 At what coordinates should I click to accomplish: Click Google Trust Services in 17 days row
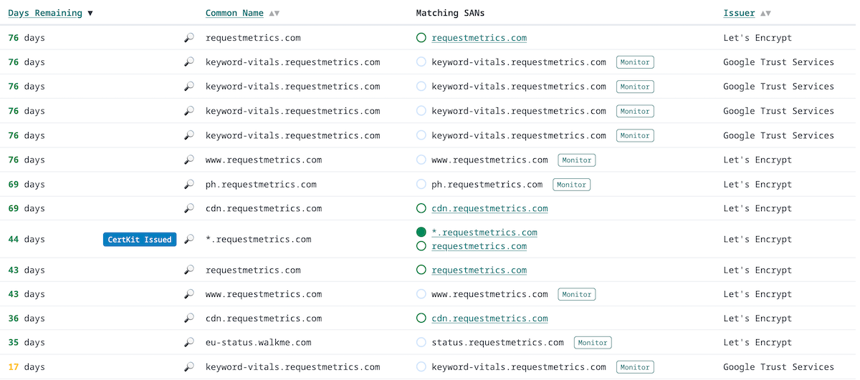[x=779, y=367]
